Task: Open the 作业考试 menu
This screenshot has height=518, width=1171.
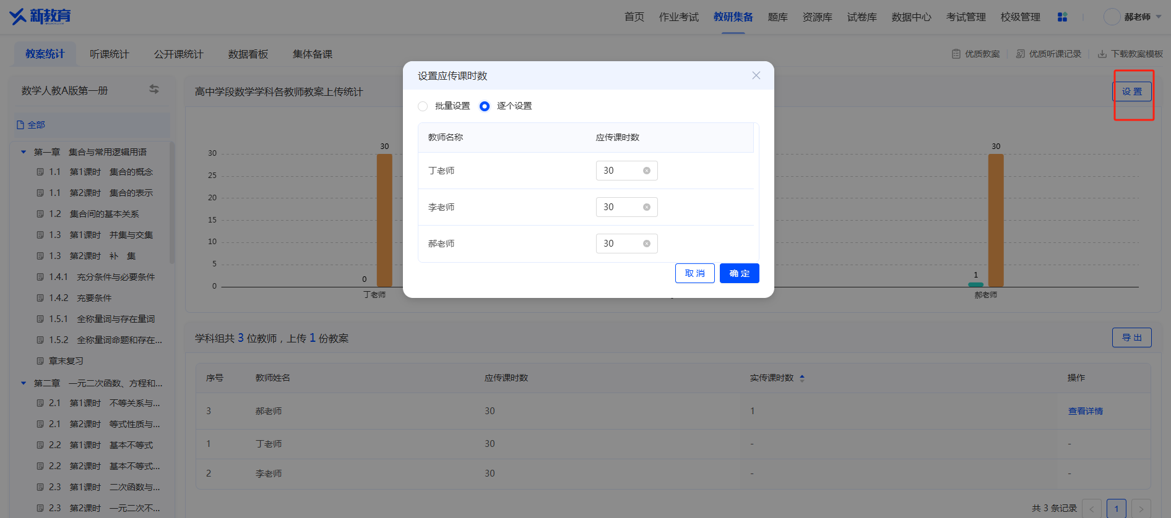Action: pos(679,17)
